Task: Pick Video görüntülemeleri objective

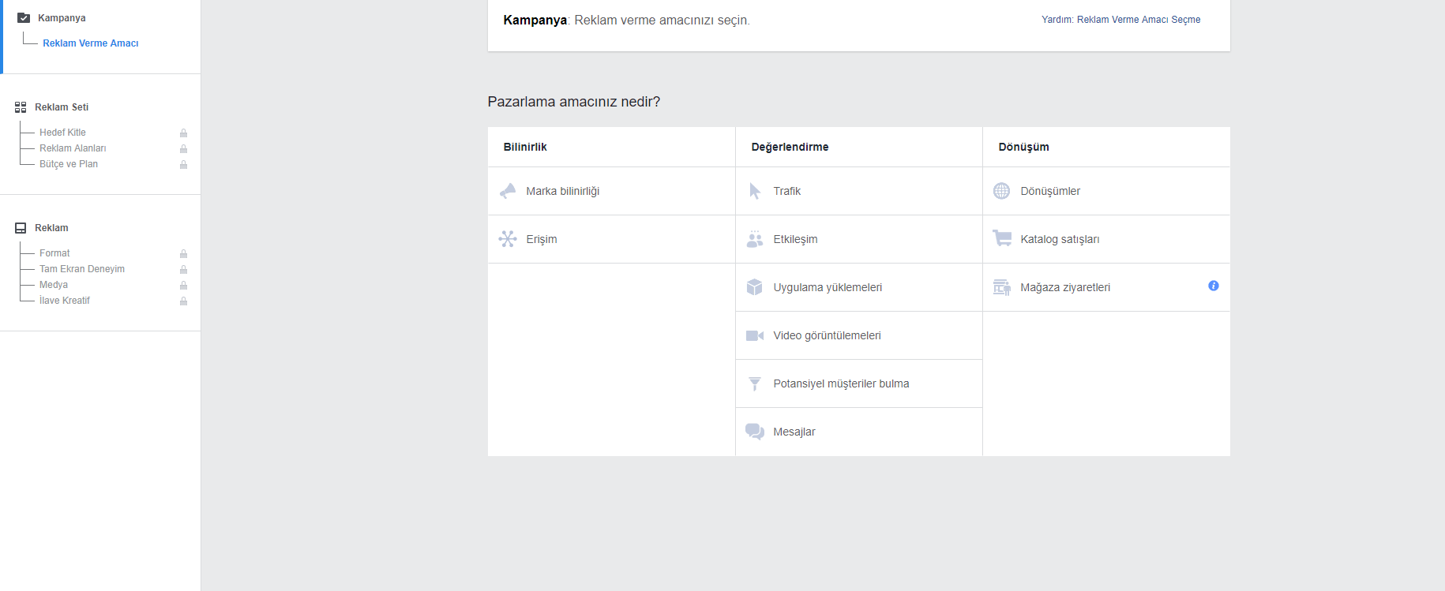Action: [859, 335]
